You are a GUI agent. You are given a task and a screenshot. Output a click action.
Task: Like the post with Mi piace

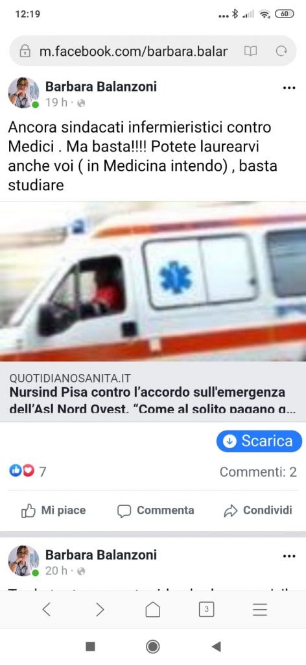tap(53, 510)
